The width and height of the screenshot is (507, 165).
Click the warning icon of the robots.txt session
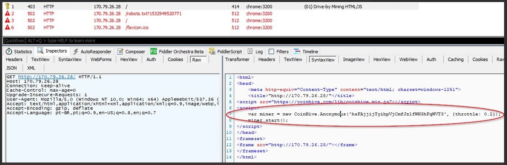pyautogui.click(x=7, y=14)
